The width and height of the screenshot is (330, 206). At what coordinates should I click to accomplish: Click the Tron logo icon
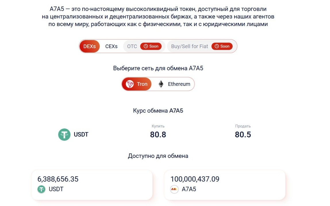click(x=130, y=84)
